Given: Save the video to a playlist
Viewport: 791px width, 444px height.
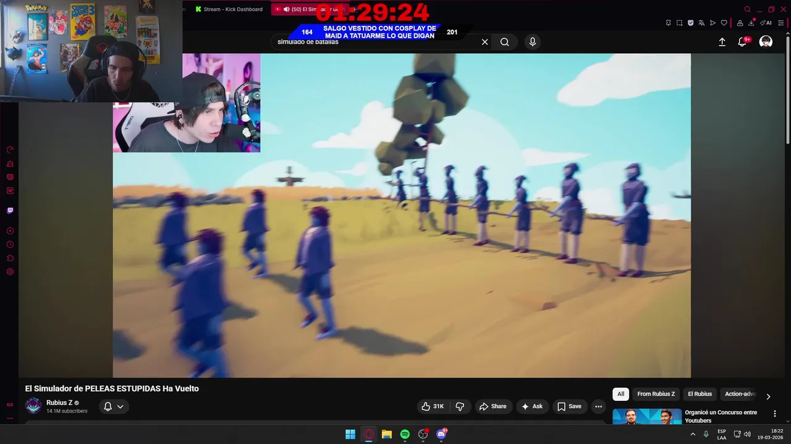Looking at the screenshot, I should click(x=569, y=406).
